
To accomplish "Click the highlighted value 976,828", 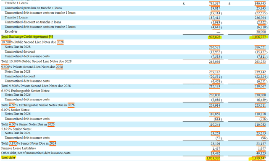I will pos(215,37).
